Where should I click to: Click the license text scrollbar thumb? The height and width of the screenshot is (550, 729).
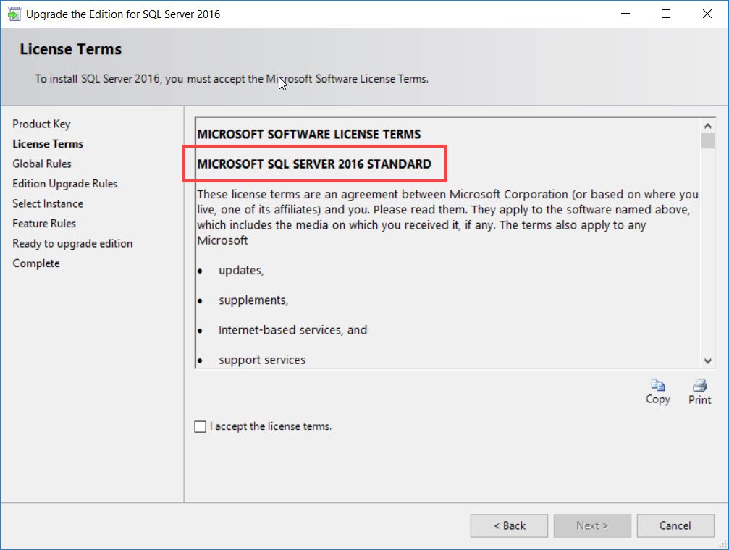707,141
